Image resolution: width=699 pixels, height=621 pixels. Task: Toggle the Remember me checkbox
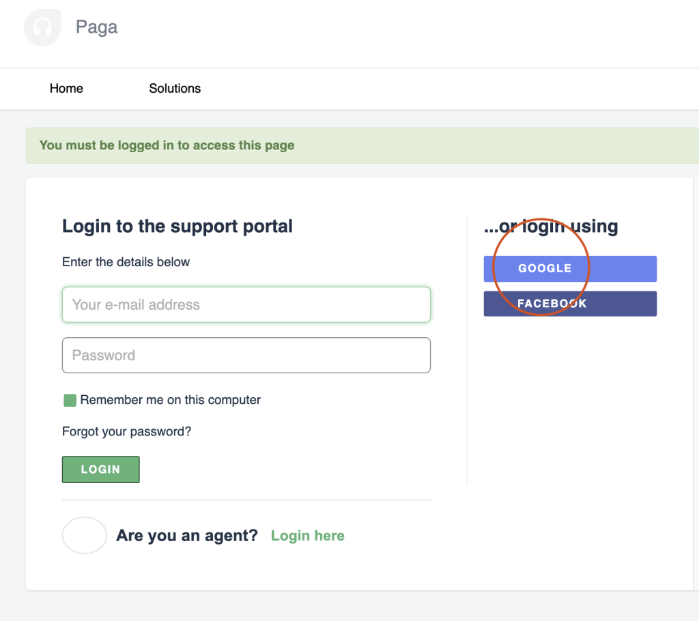coord(70,401)
